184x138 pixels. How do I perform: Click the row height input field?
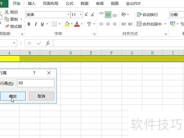tap(36, 83)
